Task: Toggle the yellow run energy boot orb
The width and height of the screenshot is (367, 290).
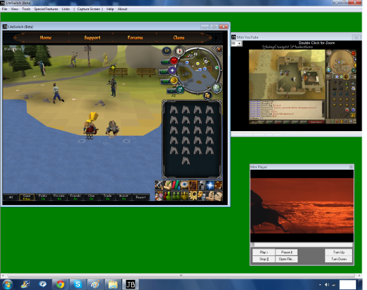Action: pyautogui.click(x=174, y=80)
